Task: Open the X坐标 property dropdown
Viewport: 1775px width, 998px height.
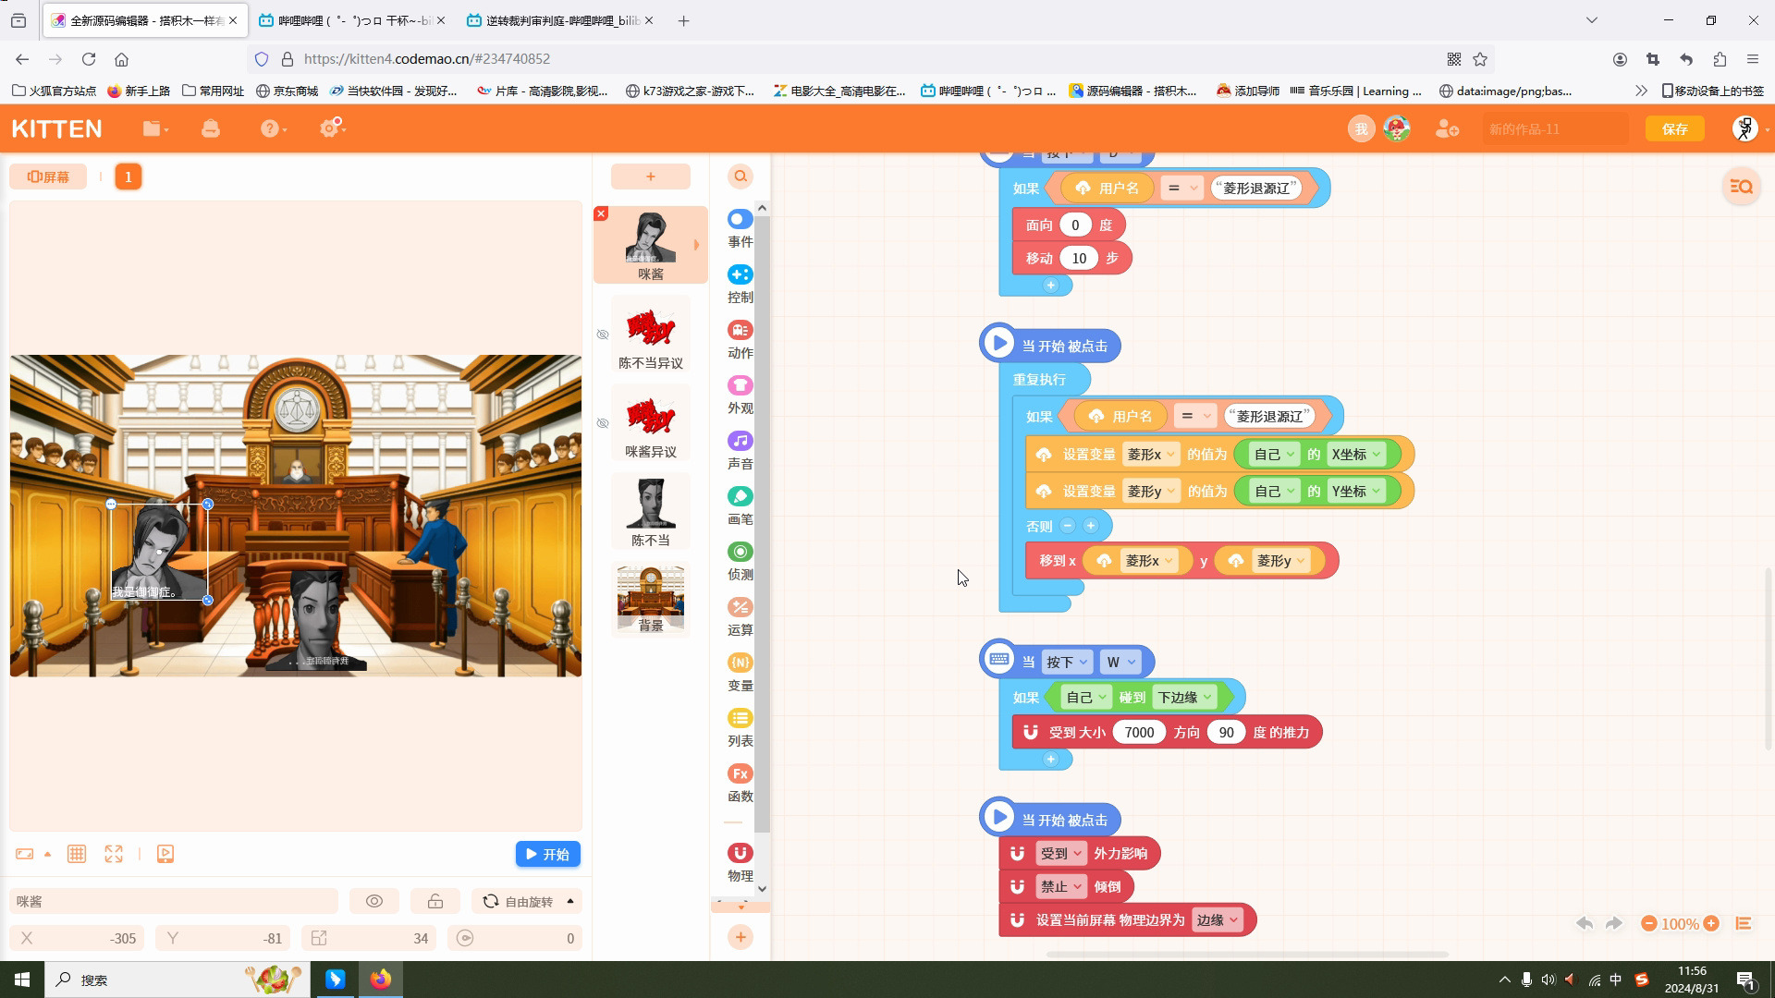Action: [x=1357, y=454]
